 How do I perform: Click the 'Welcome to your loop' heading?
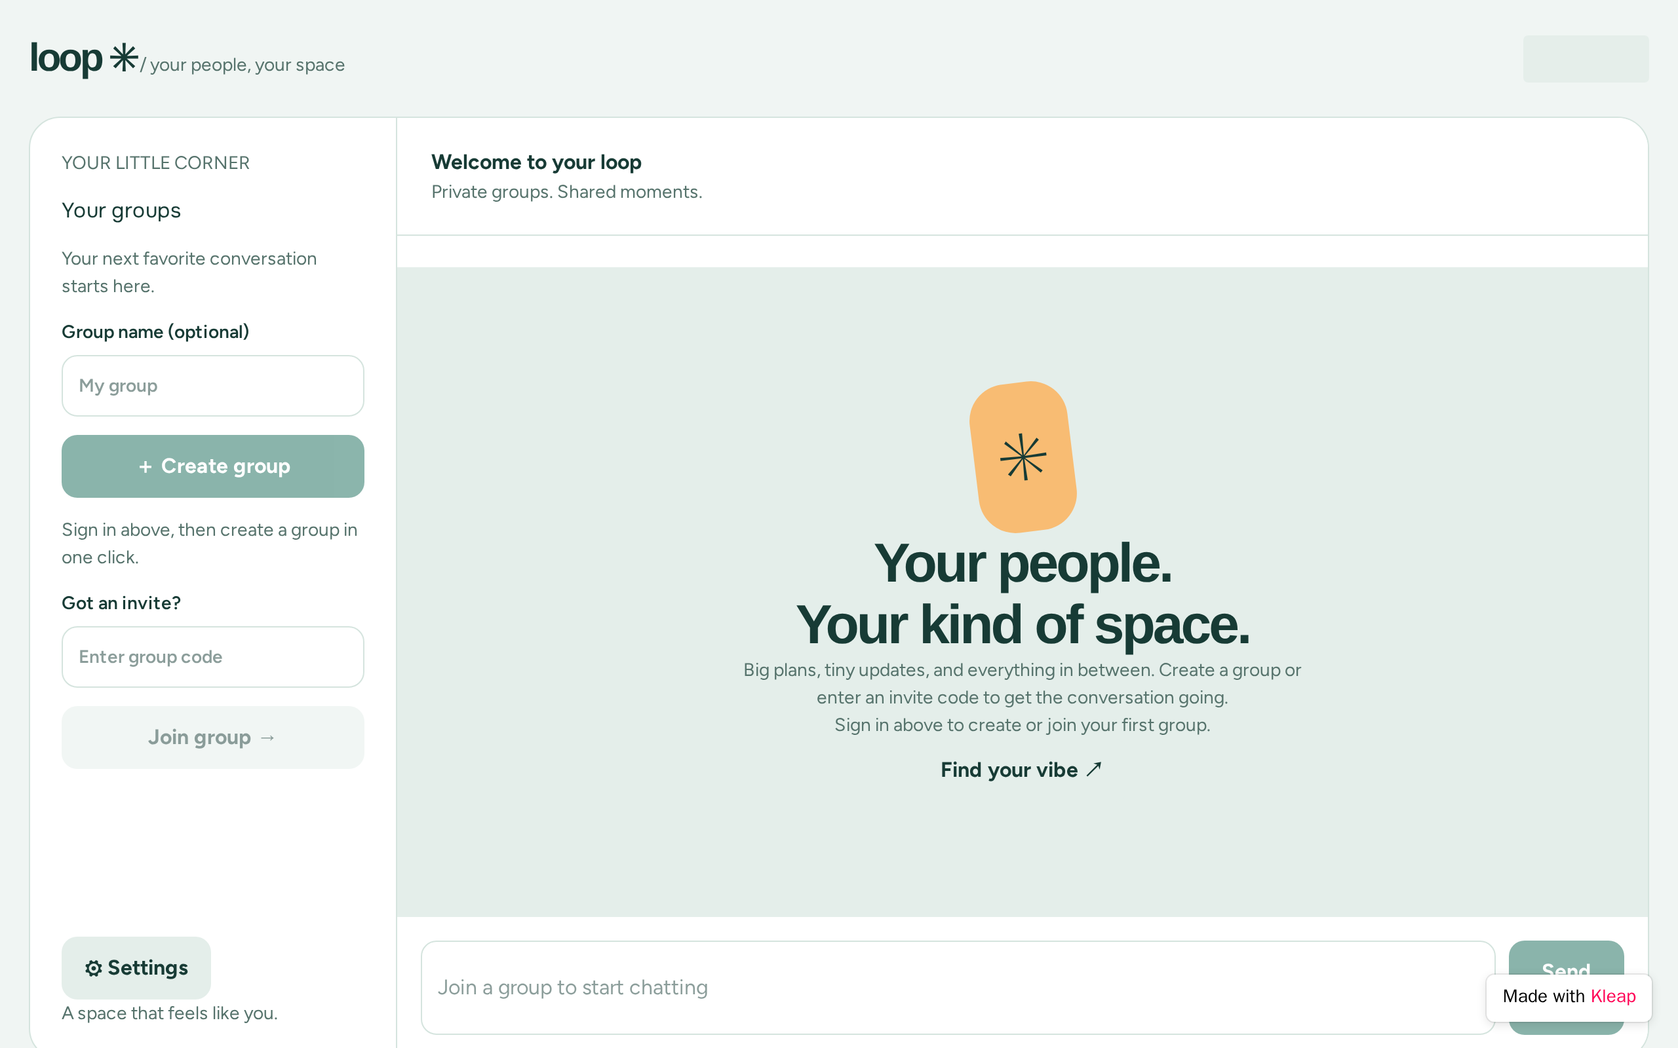pos(536,162)
